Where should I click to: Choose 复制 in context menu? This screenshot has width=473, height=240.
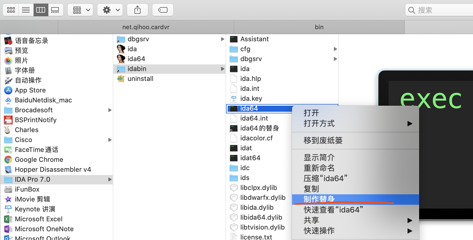click(x=355, y=189)
